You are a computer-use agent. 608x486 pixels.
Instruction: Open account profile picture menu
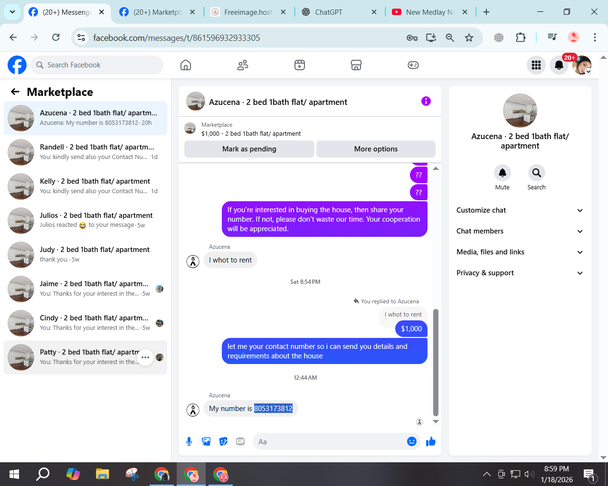pos(582,65)
